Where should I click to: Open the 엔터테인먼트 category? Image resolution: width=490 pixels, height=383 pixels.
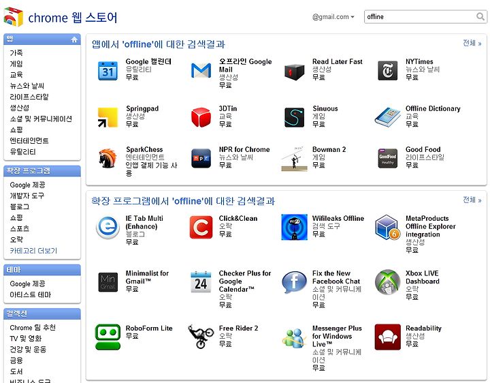[x=29, y=141]
